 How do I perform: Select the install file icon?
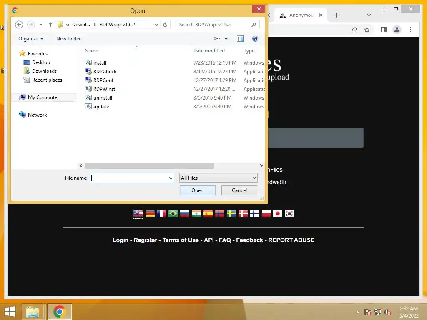pyautogui.click(x=88, y=62)
